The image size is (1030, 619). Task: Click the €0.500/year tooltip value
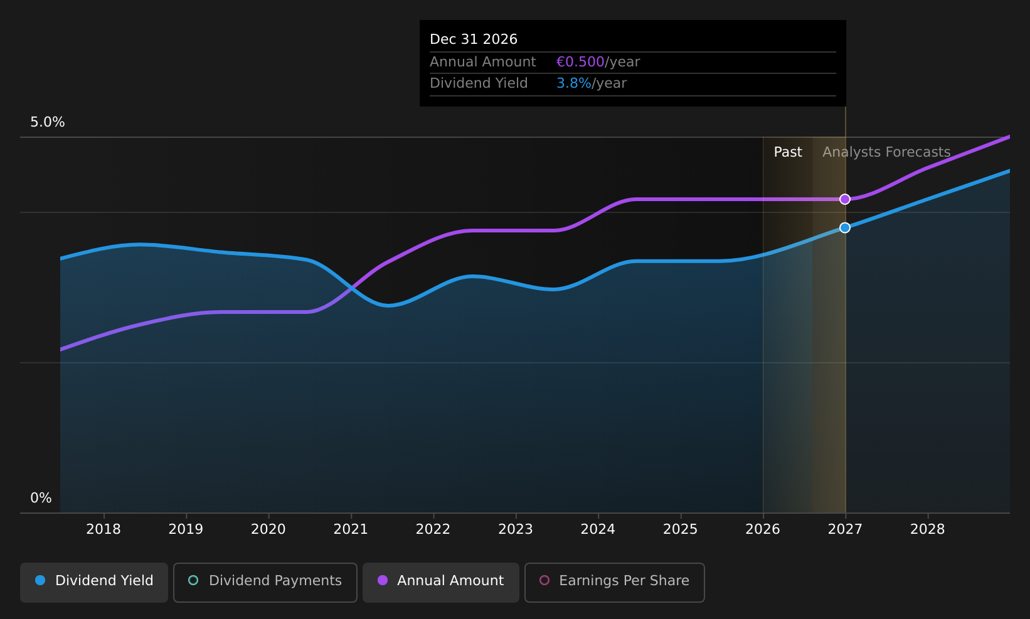pyautogui.click(x=598, y=62)
